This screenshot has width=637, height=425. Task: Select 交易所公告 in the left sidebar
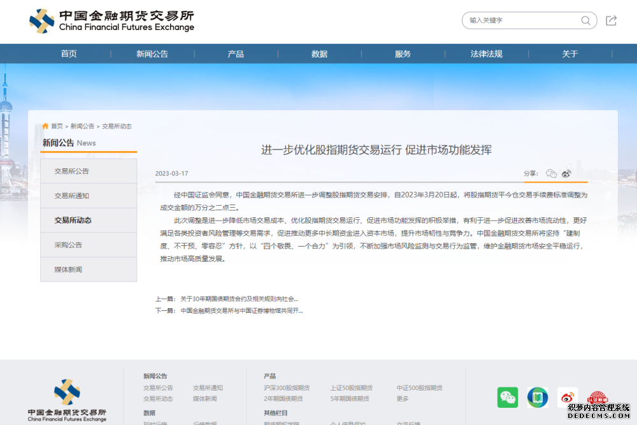89,171
